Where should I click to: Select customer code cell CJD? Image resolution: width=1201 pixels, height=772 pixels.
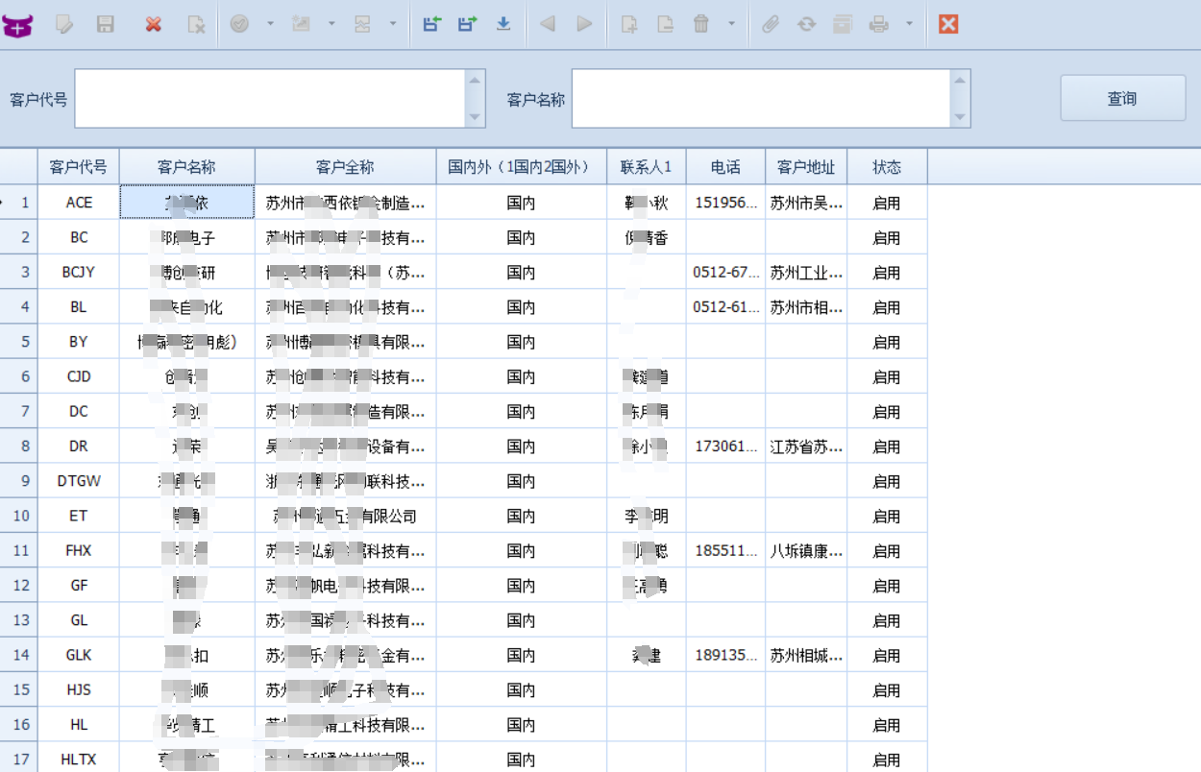pos(79,376)
